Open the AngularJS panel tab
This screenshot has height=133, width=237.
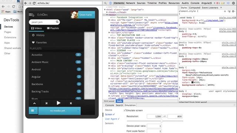[207, 3]
